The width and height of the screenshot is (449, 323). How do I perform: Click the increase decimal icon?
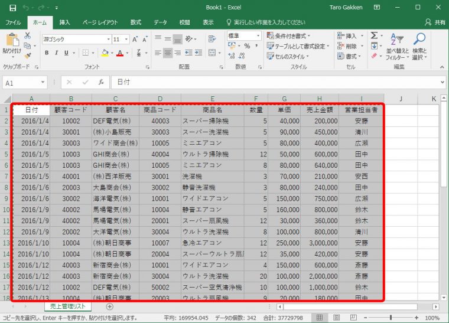point(232,56)
